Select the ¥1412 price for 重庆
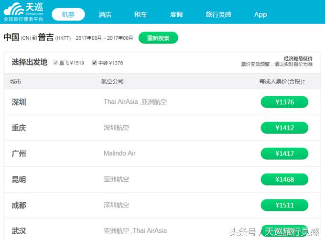This screenshot has width=325, height=240. click(x=284, y=128)
